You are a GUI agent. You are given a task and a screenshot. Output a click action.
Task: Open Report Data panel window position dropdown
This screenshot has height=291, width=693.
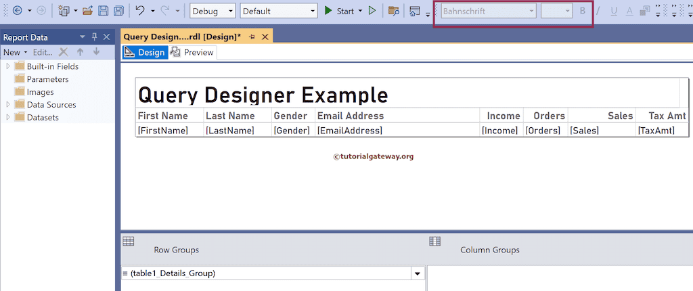point(82,37)
